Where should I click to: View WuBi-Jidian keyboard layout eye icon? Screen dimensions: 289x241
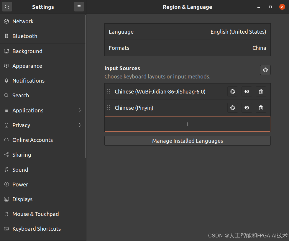coord(247,91)
